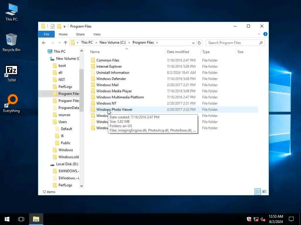Select the Users folder in navigation tree
Screen dimensions: 301x225
63,122
